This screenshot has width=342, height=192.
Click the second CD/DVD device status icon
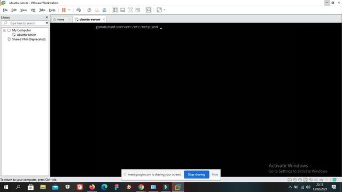pyautogui.click(x=300, y=180)
